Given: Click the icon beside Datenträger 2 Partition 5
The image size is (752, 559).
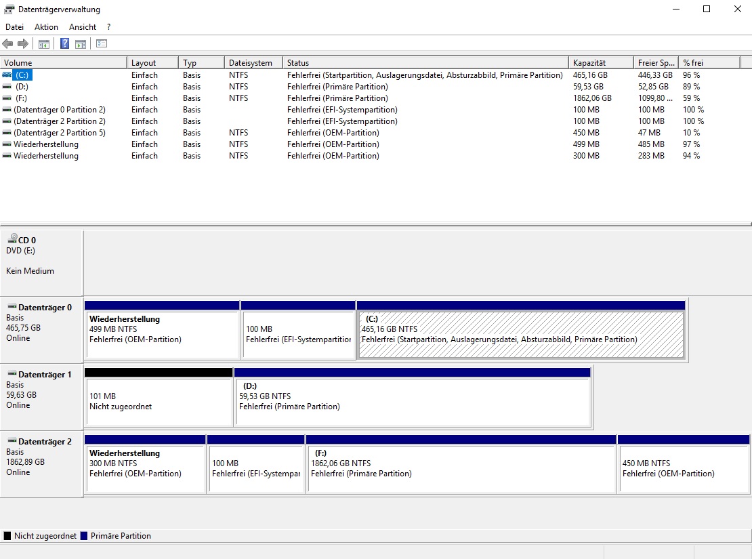Looking at the screenshot, I should (7, 132).
